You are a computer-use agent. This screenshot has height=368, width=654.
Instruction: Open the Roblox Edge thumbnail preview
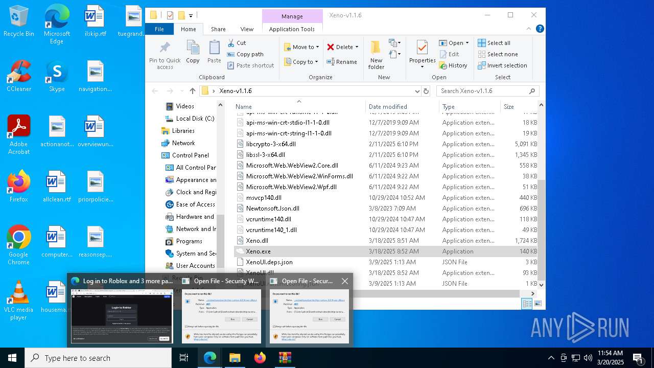coord(122,316)
